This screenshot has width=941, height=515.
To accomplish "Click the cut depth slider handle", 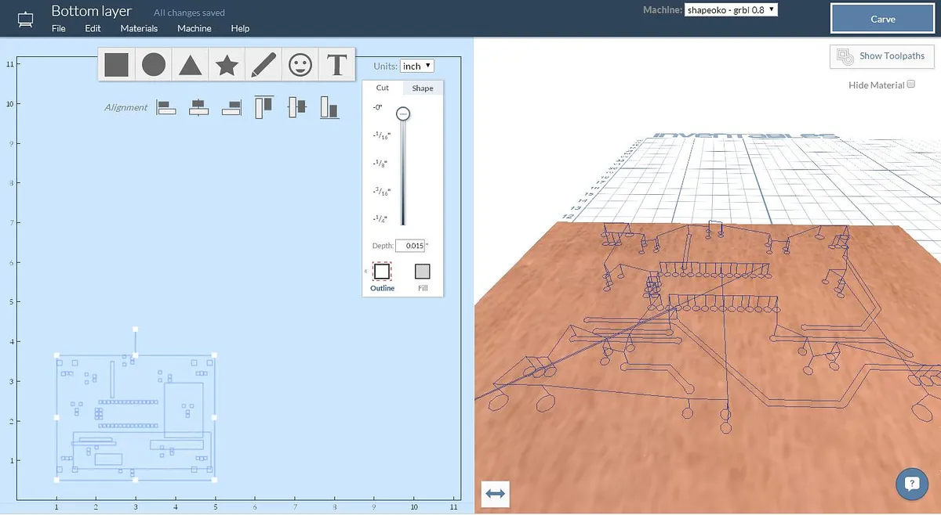I will click(402, 113).
